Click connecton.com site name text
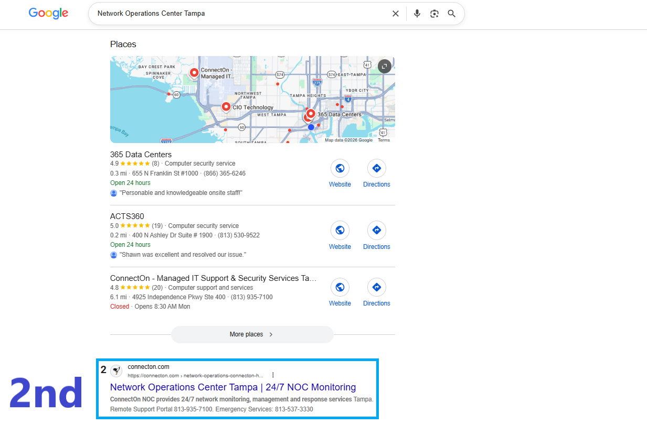This screenshot has width=647, height=425. [149, 367]
